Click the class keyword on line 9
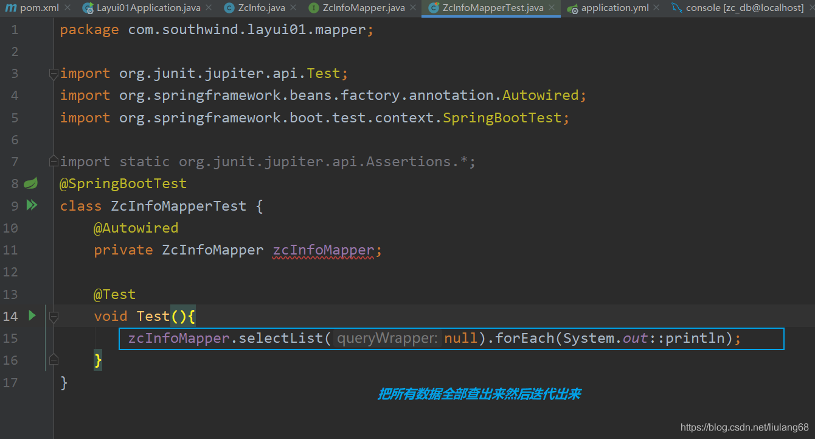Image resolution: width=815 pixels, height=439 pixels. pos(81,206)
